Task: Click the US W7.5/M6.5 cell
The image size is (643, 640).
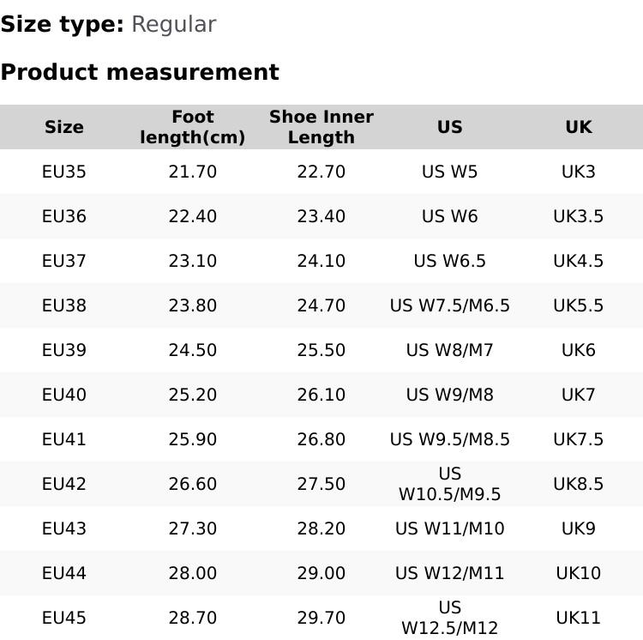Action: click(x=449, y=305)
